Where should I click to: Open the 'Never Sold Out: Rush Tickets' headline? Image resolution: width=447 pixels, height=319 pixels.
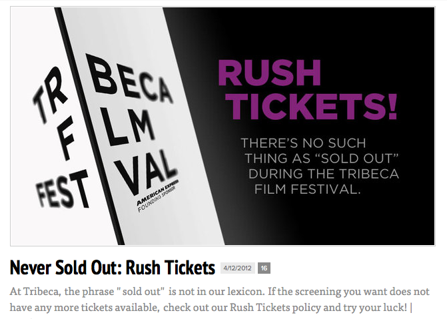point(113,268)
